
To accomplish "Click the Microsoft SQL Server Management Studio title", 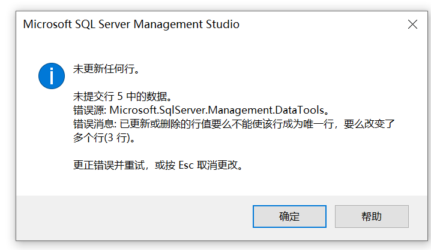I will [131, 25].
